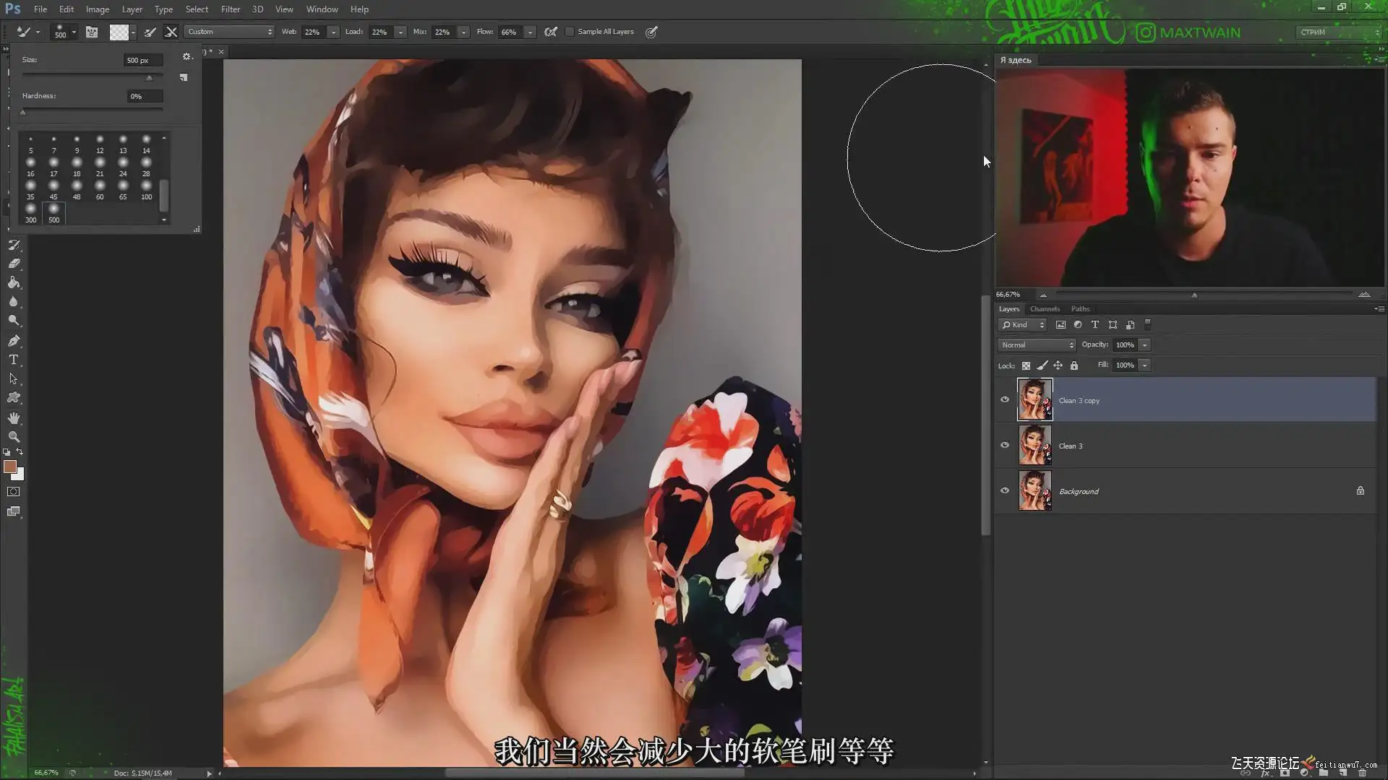Enable Sample All Layers checkbox

570,32
